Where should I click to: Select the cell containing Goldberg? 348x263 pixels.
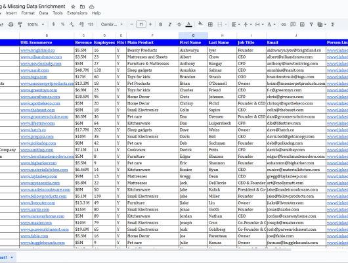[222, 229]
